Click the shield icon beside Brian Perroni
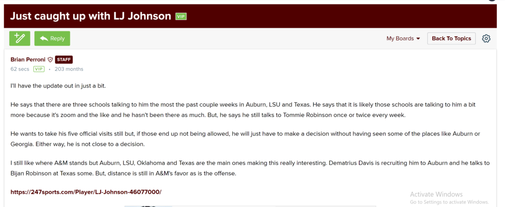Viewport: 505px width, 207px height. pos(50,59)
